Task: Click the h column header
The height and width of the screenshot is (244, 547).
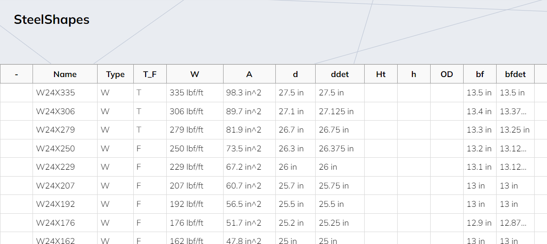Action: pyautogui.click(x=414, y=74)
